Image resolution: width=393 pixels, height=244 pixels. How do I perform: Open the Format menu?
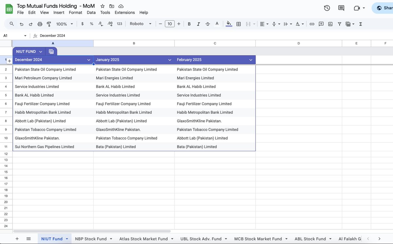(x=75, y=12)
